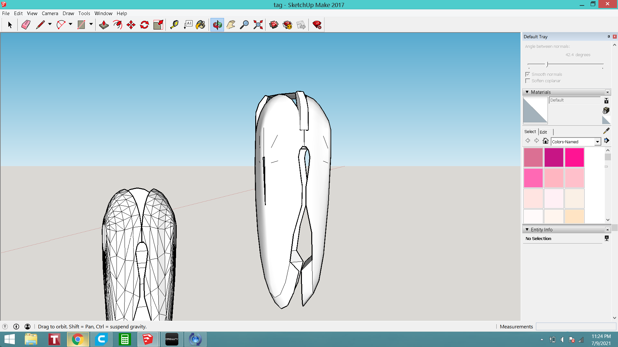Pick the Tape Measure tool
This screenshot has height=347, width=618.
point(174,25)
